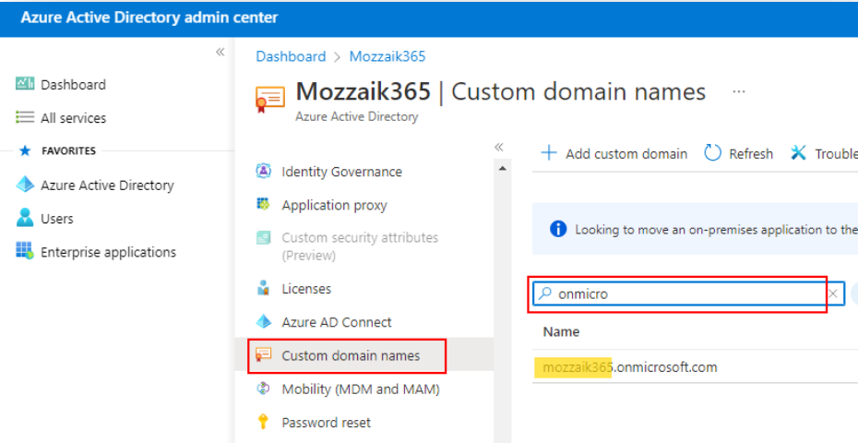Click the Dashboard breadcrumb link
858x443 pixels.
tap(291, 56)
